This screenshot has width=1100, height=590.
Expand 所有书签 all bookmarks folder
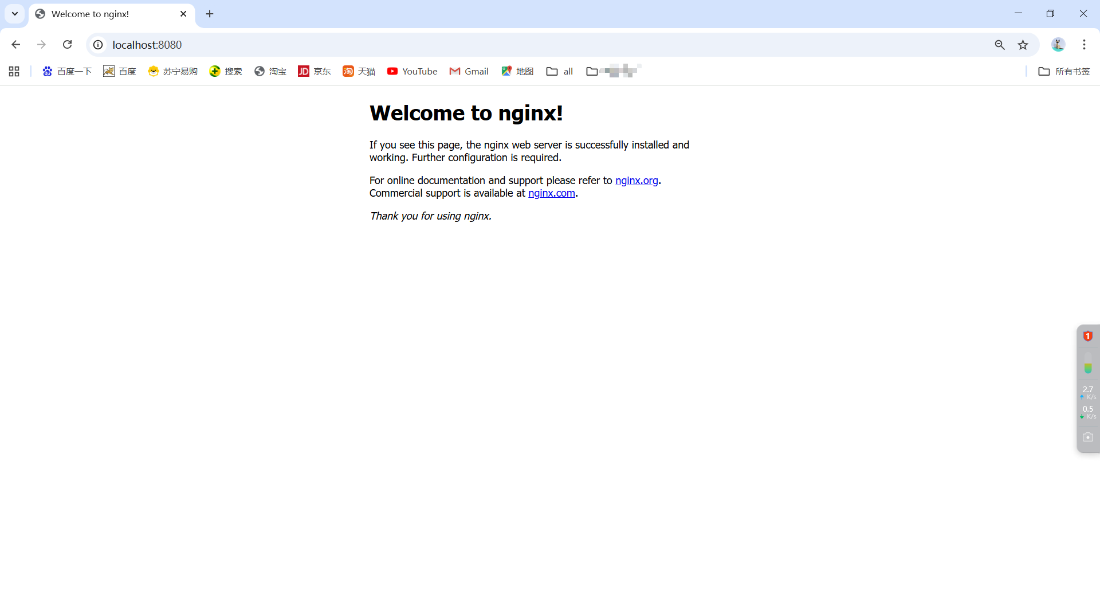1064,71
